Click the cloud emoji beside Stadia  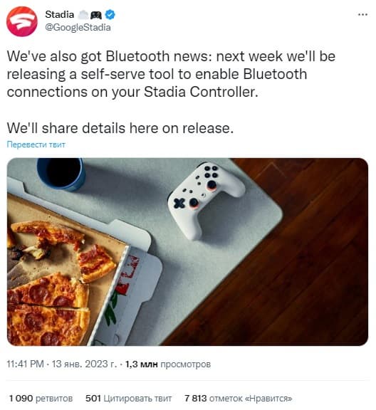coord(83,15)
